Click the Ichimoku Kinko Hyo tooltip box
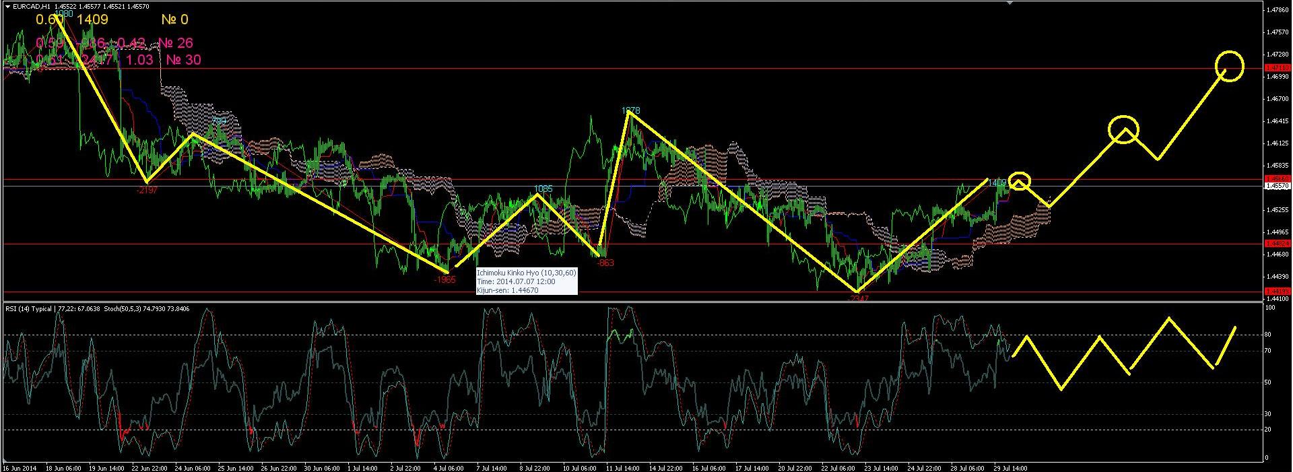 (x=526, y=281)
